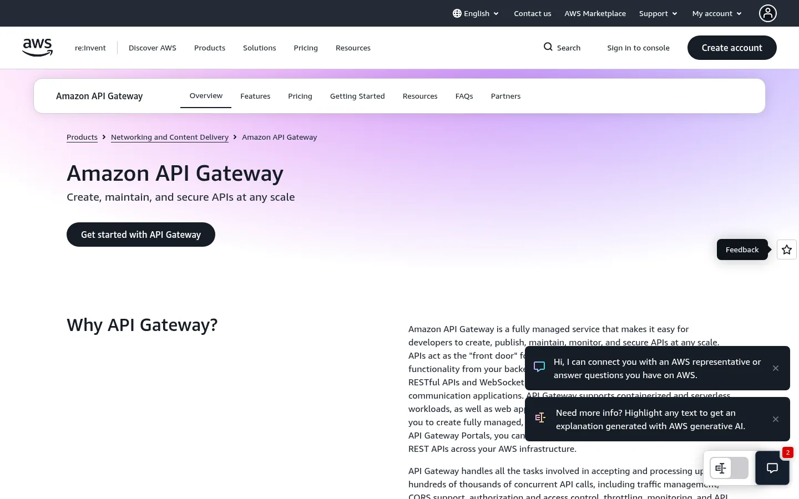Click the globe language icon

457,13
